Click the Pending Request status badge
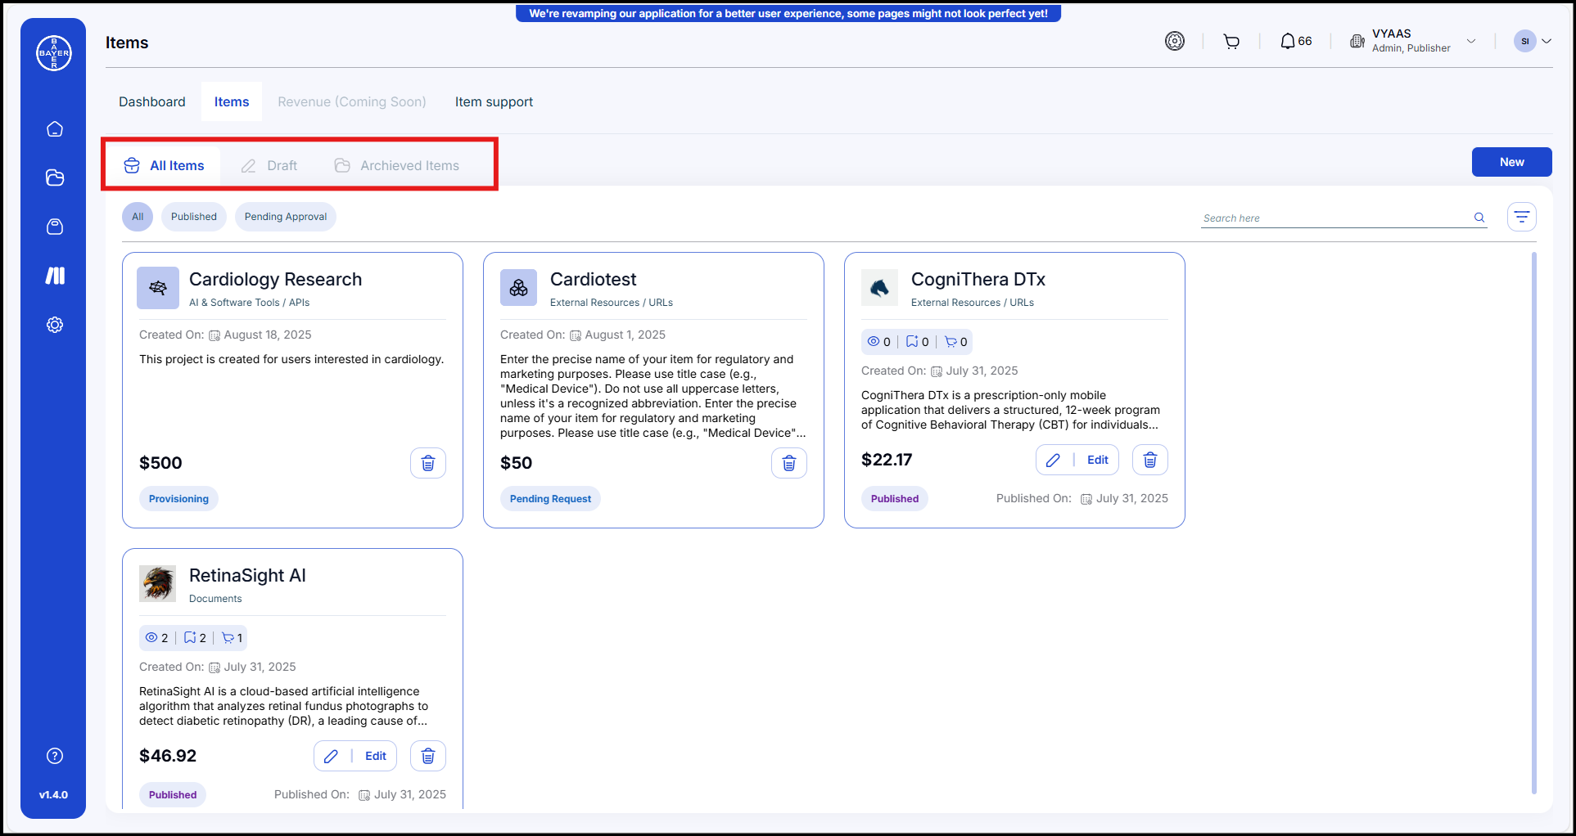Screen dimensions: 1576x836 tap(550, 499)
